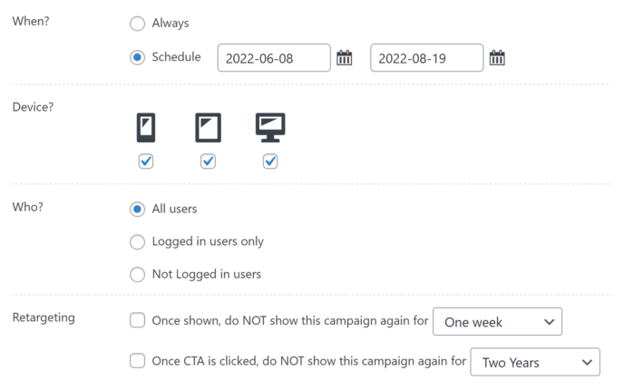Uncheck the mobile device checkbox
This screenshot has height=390, width=624.
coord(146,161)
